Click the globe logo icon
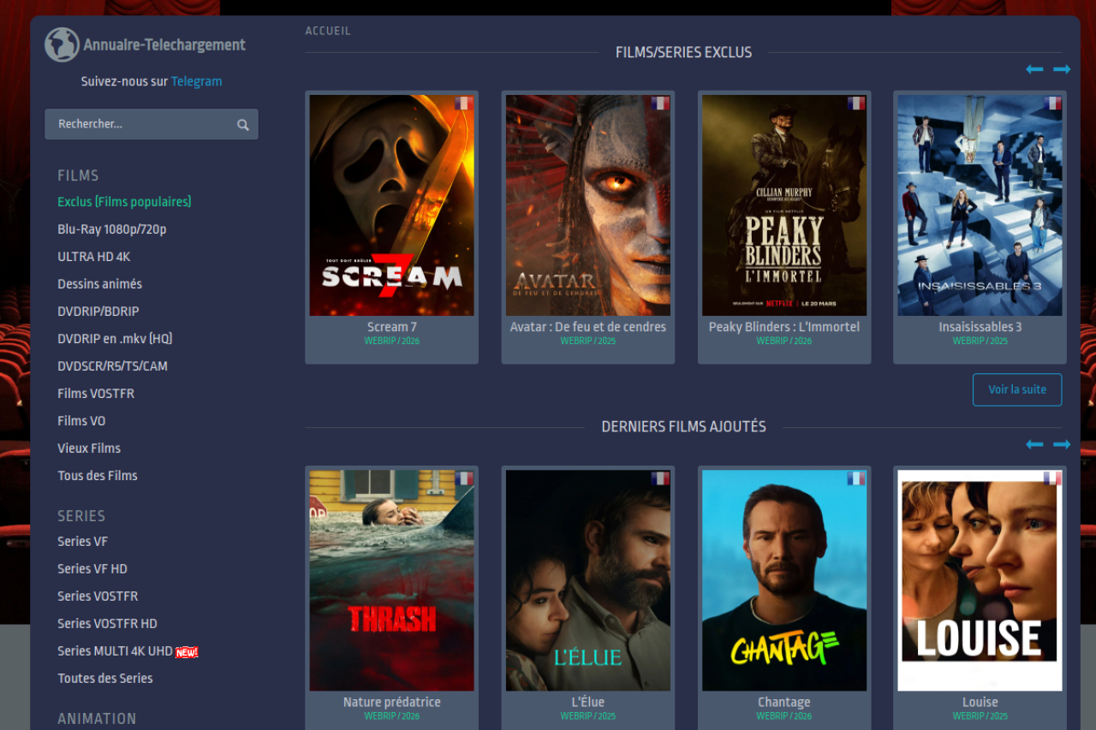Image resolution: width=1096 pixels, height=730 pixels. tap(62, 45)
